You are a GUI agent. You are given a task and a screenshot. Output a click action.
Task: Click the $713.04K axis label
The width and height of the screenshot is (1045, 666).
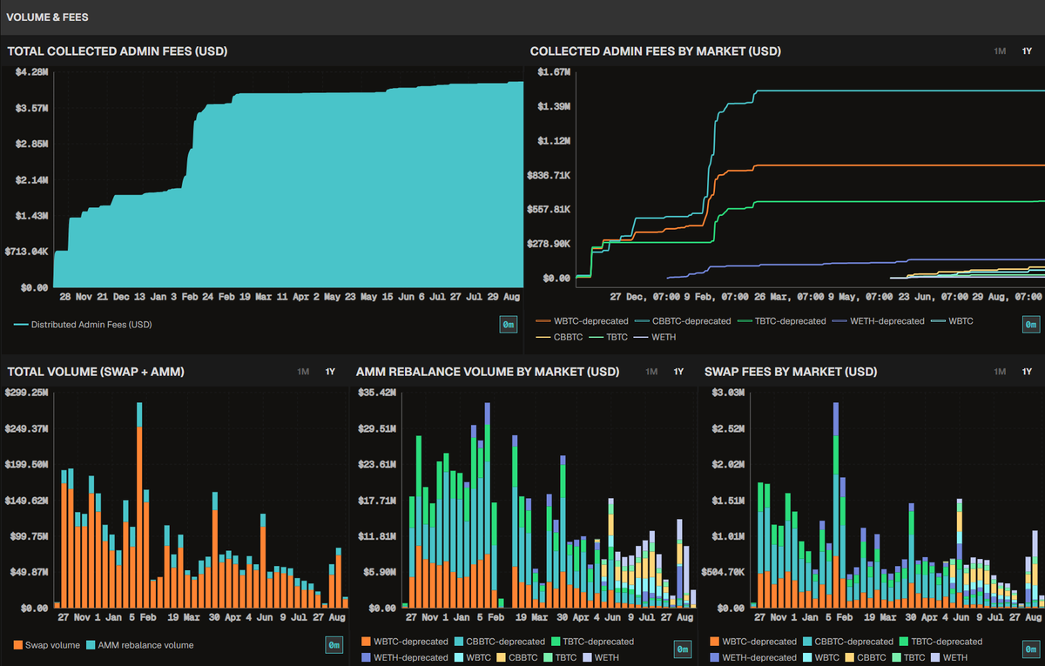(x=28, y=252)
